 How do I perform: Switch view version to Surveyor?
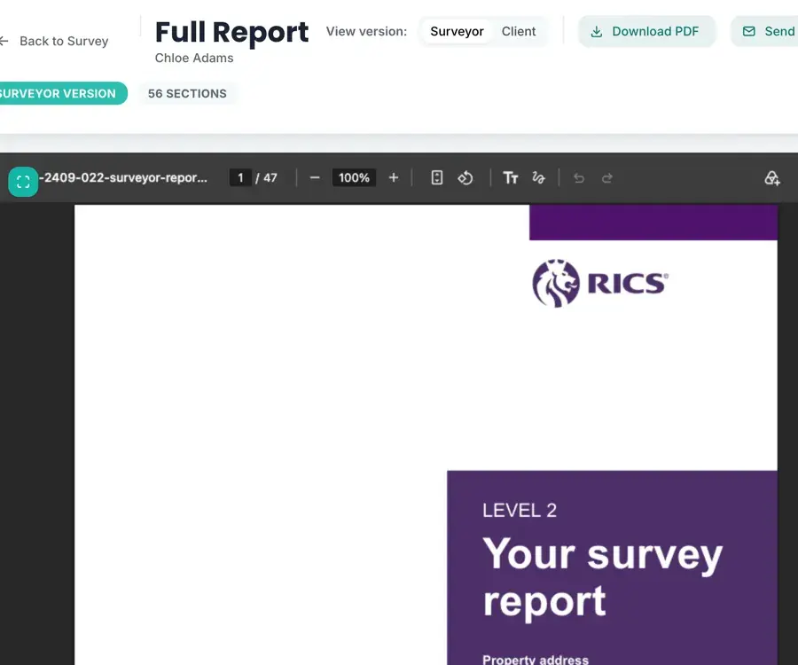click(457, 32)
